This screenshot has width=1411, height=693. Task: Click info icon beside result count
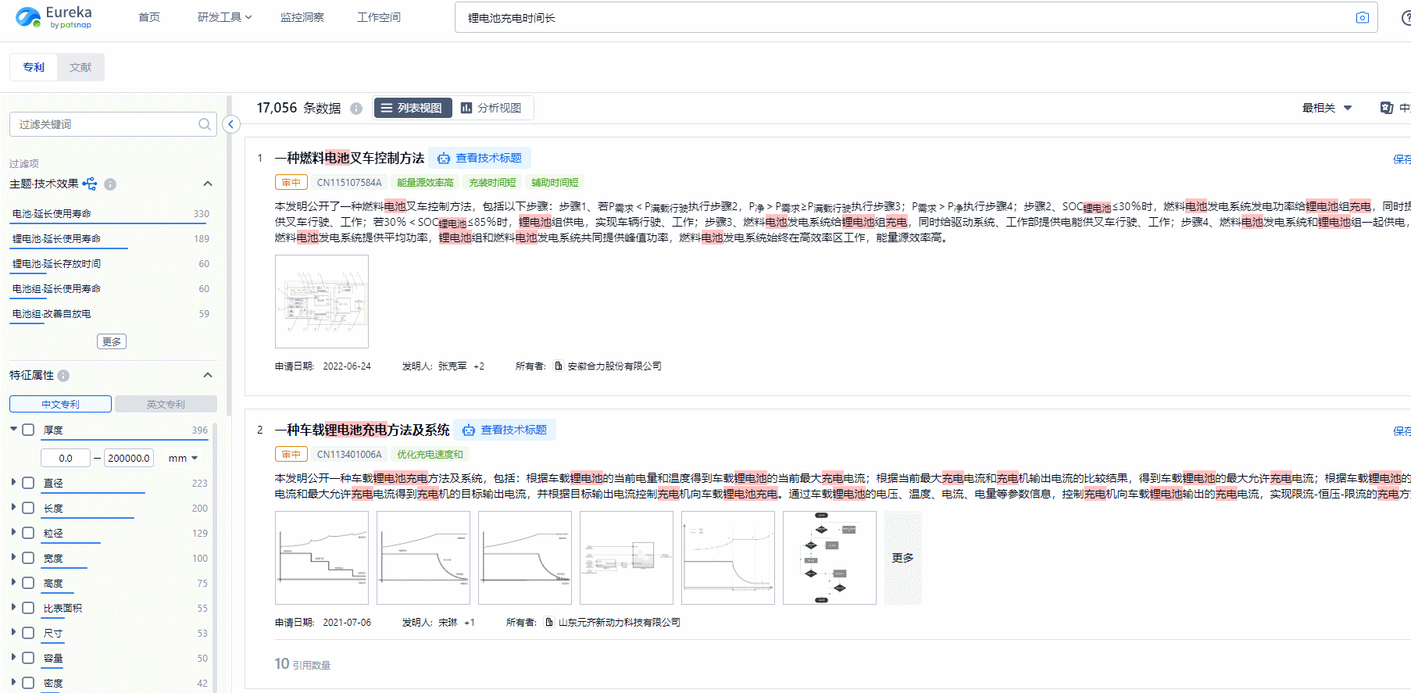356,109
